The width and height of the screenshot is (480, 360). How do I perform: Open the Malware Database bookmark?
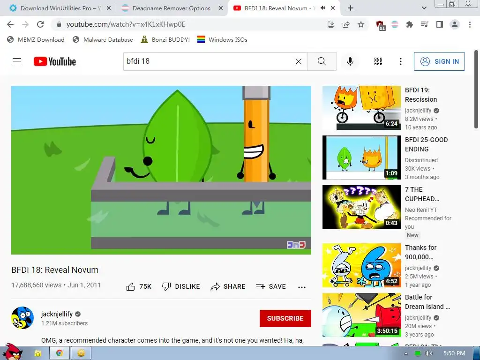tap(103, 39)
